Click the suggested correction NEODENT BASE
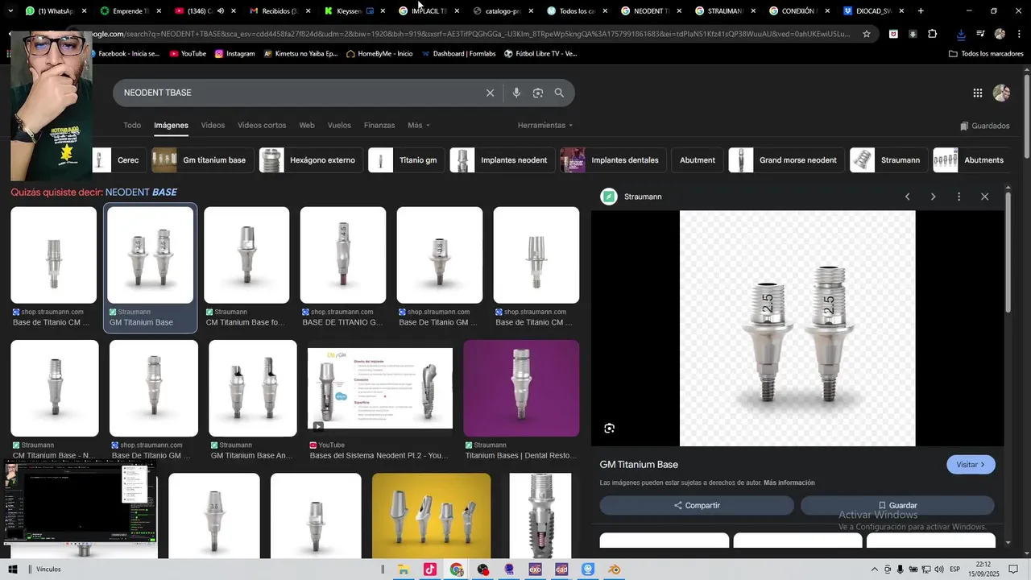1031x580 pixels. pyautogui.click(x=141, y=193)
